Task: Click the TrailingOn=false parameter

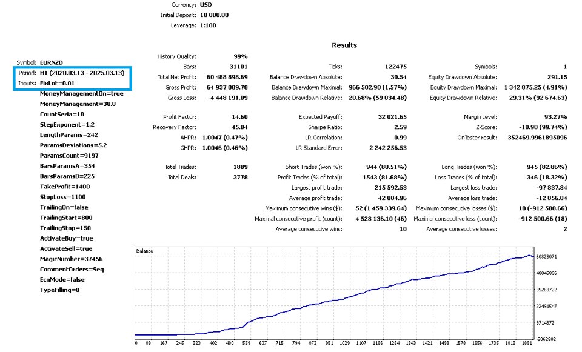Action: click(x=64, y=207)
